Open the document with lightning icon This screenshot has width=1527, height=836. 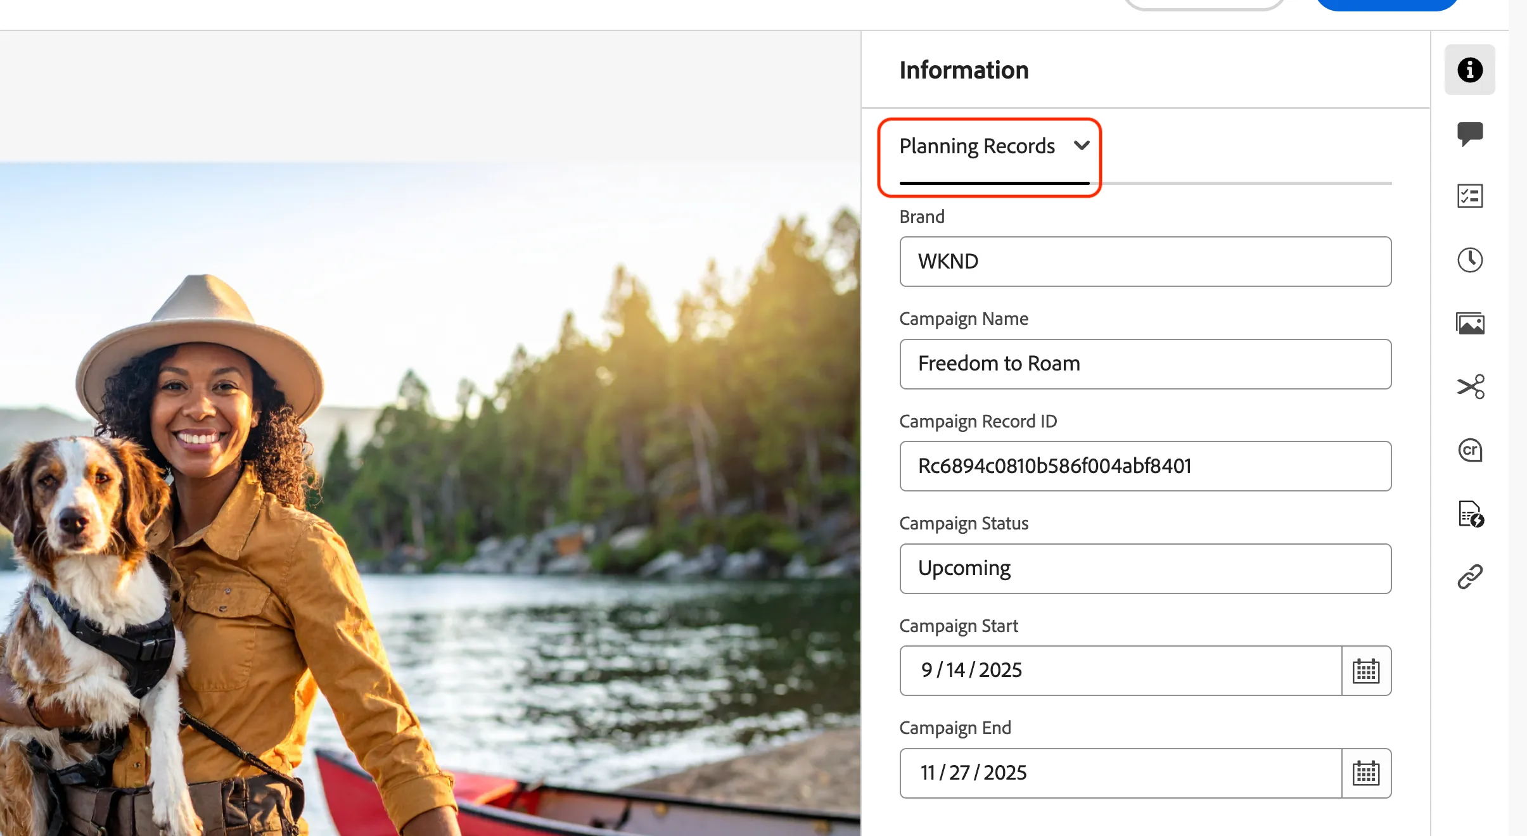[x=1471, y=514]
